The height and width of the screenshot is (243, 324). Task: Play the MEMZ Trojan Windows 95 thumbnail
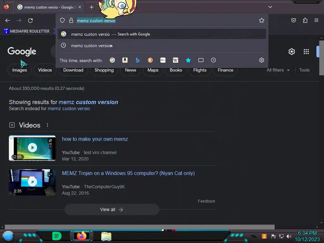point(32,182)
